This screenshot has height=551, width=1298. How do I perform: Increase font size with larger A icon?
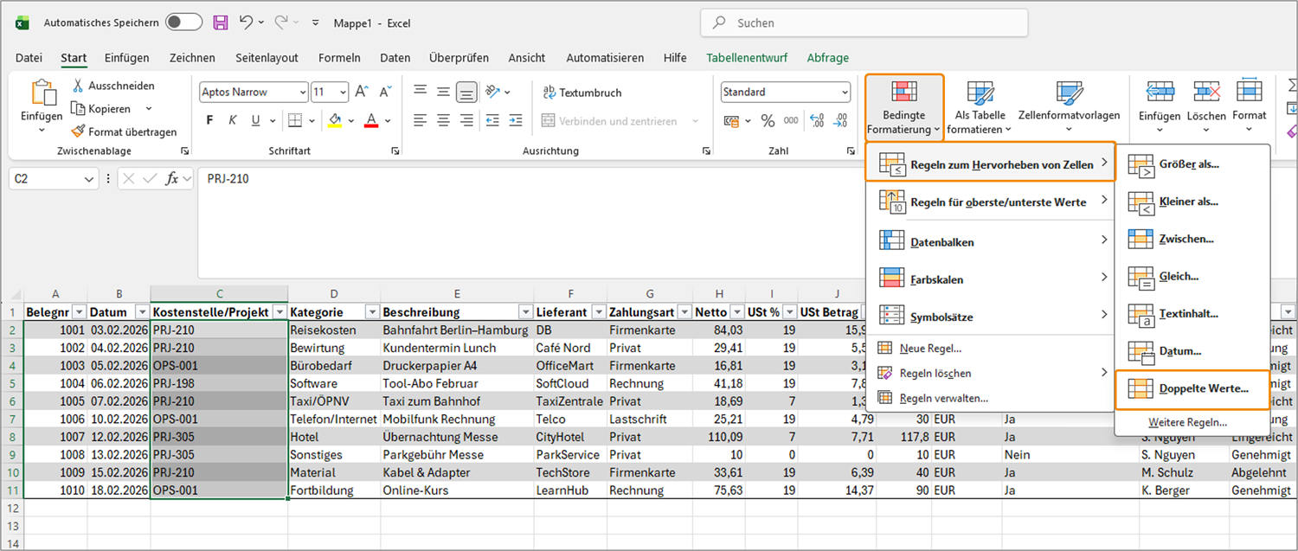(x=362, y=92)
